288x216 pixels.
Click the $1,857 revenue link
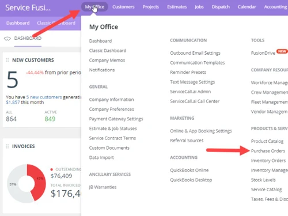click(13, 103)
